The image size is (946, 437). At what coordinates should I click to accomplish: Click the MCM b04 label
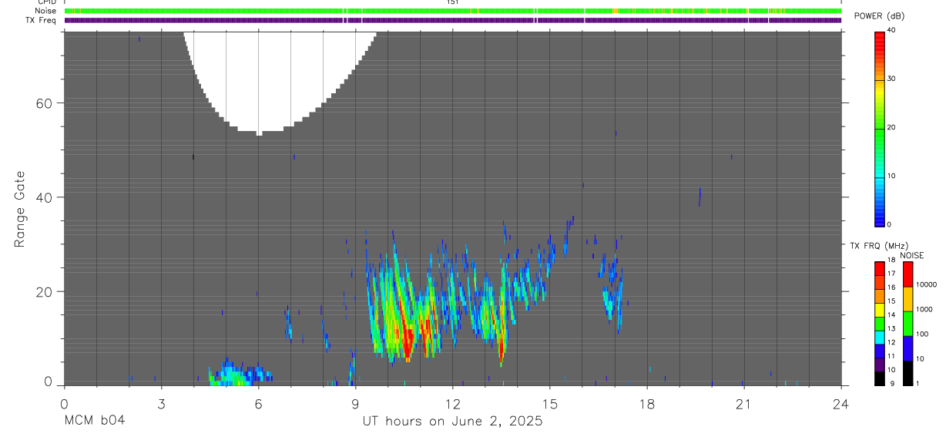(x=93, y=421)
